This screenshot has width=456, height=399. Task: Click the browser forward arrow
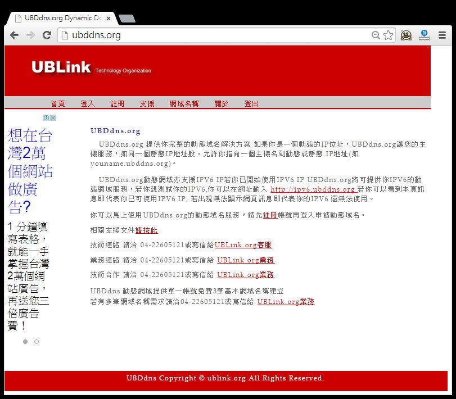pos(30,35)
